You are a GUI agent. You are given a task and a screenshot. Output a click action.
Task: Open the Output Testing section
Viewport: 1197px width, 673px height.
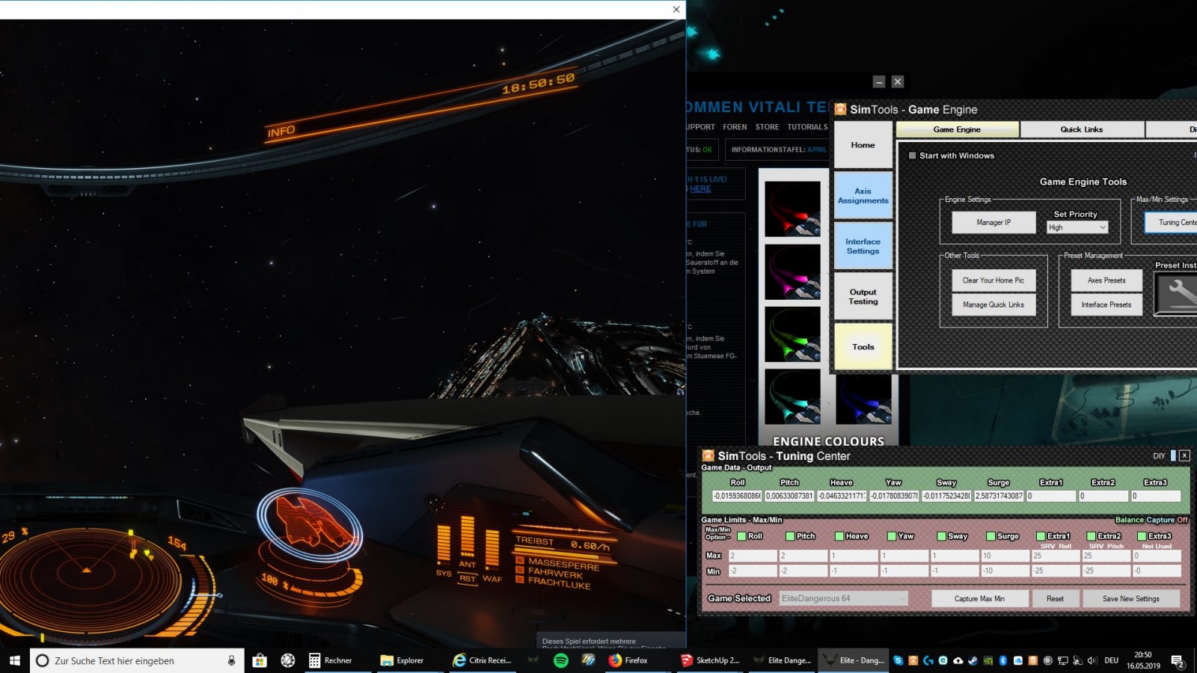[x=863, y=297]
